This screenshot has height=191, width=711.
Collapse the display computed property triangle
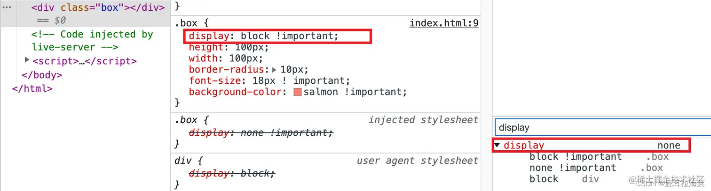point(497,146)
